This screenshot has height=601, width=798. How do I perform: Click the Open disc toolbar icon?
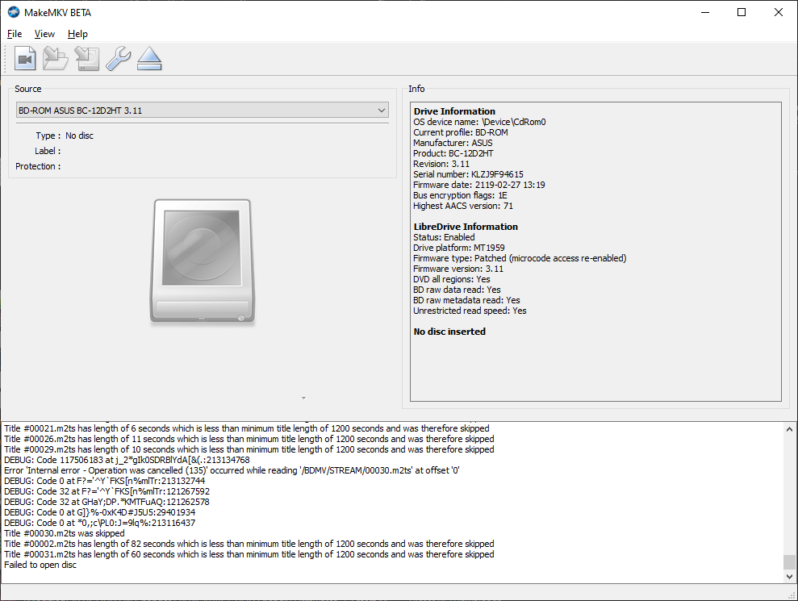click(x=56, y=59)
